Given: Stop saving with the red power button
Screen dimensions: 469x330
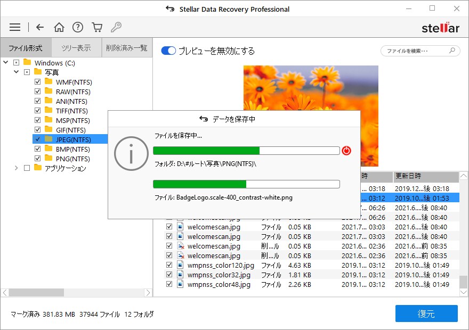Looking at the screenshot, I should tap(346, 151).
